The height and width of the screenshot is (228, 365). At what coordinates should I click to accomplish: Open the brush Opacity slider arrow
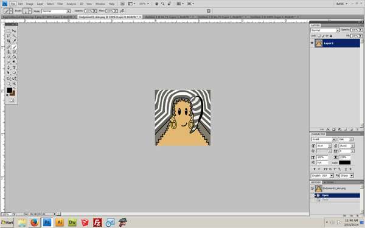click(95, 11)
